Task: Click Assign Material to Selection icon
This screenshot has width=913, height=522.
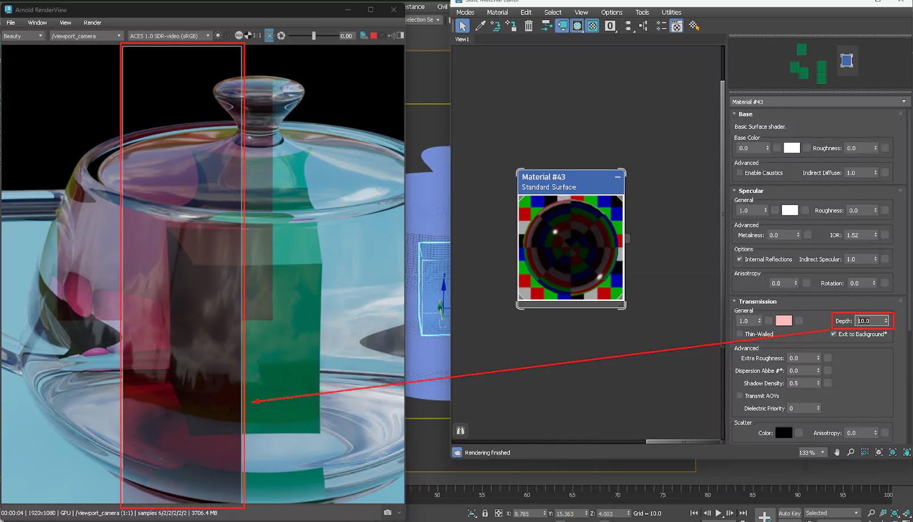Action: click(511, 26)
